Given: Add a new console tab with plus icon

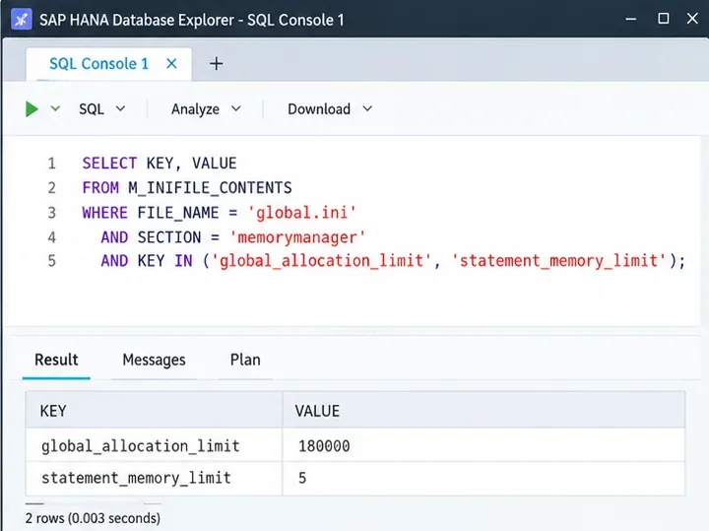Looking at the screenshot, I should [x=216, y=64].
